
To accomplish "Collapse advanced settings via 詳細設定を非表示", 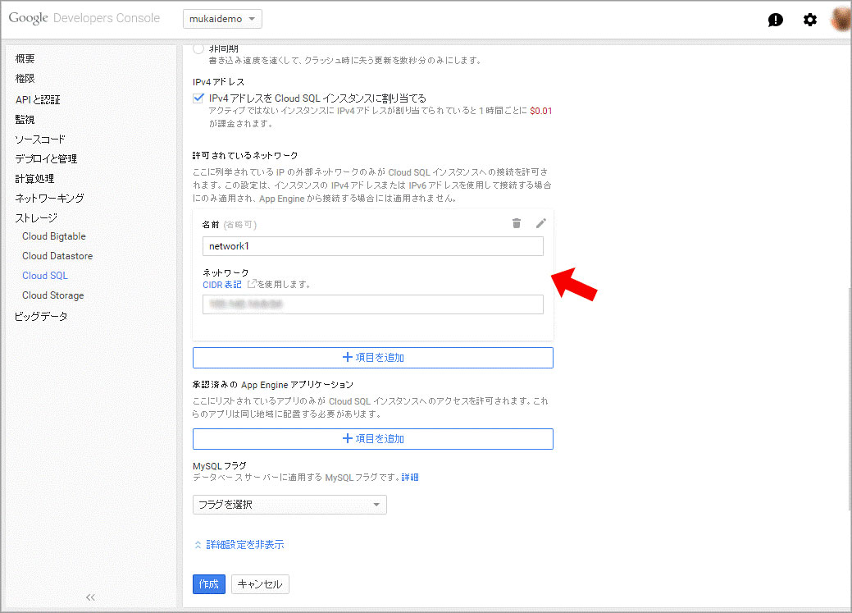I will point(239,544).
